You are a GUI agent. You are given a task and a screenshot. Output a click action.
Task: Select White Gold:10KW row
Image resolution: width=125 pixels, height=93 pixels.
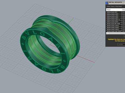[115, 27]
